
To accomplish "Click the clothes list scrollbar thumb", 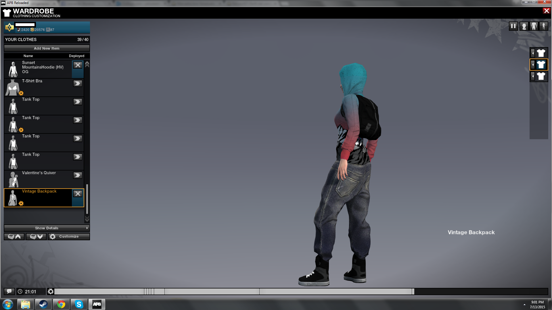I will [x=87, y=199].
